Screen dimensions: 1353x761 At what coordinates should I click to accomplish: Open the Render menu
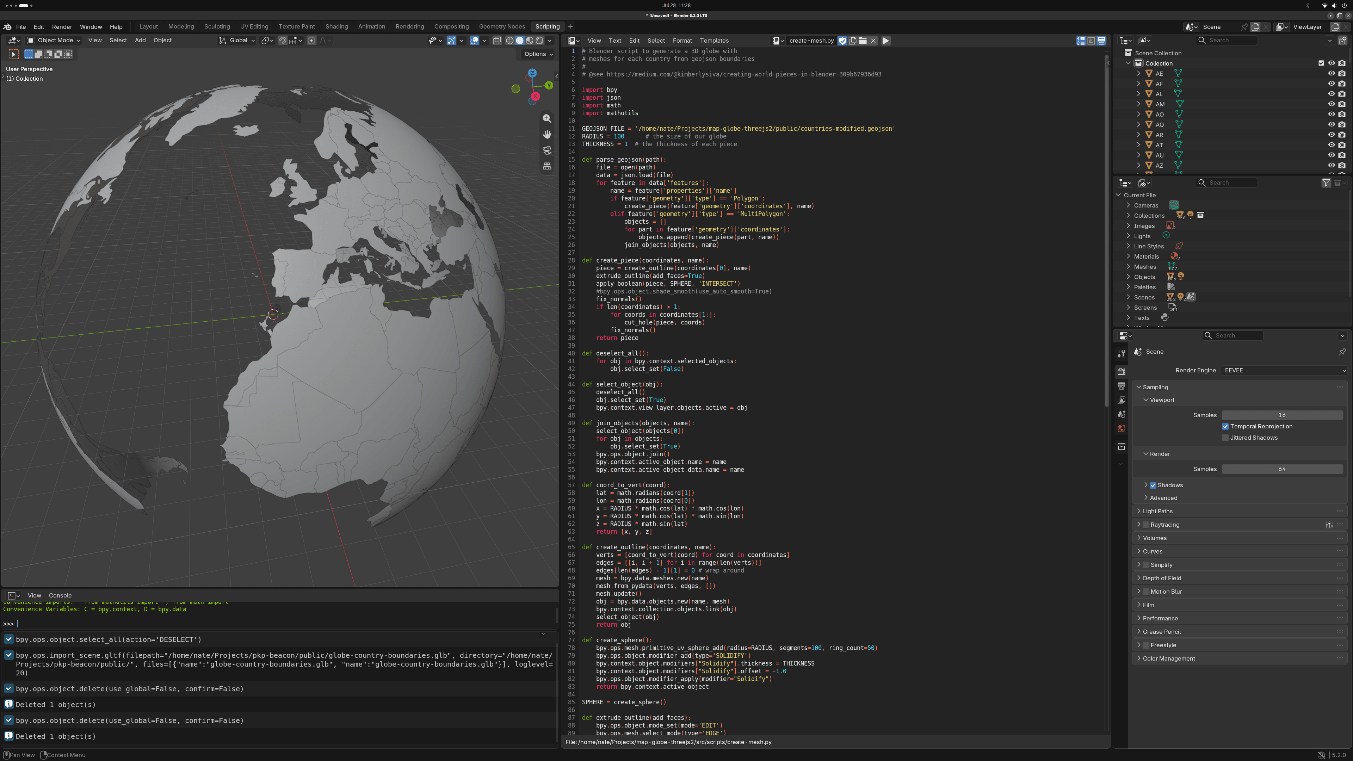click(x=62, y=27)
